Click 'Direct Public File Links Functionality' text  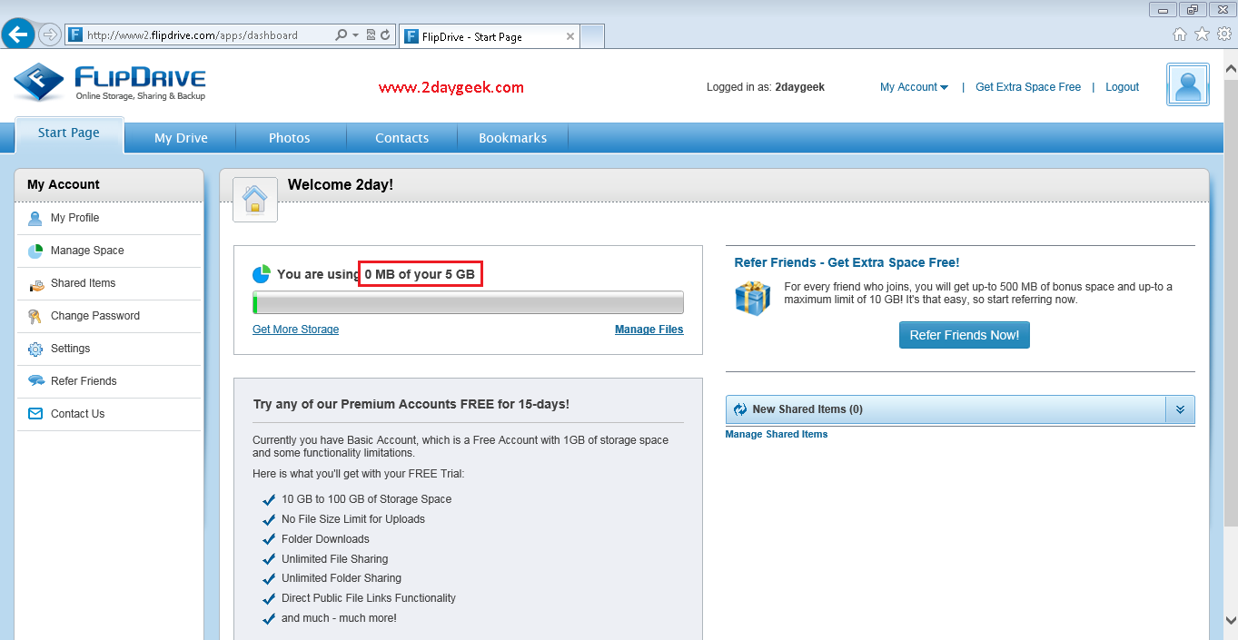[369, 598]
